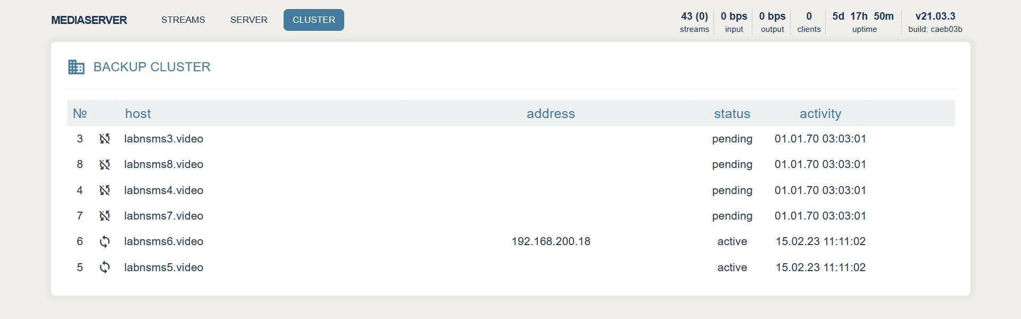Click sync-disabled icon for labnsms8.video
Screen dimensions: 1021x319
click(105, 165)
